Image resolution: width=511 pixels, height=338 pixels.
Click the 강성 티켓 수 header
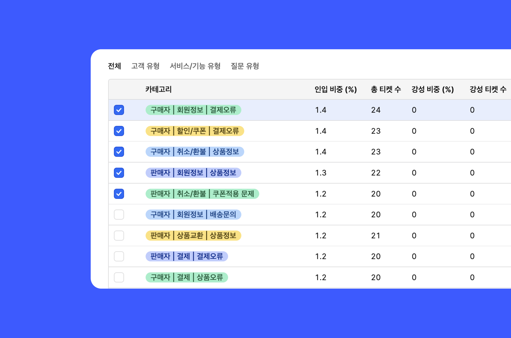pos(488,89)
